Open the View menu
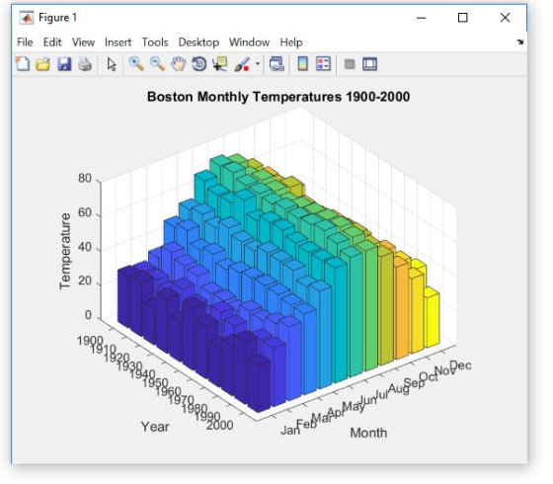This screenshot has height=484, width=553. point(83,42)
